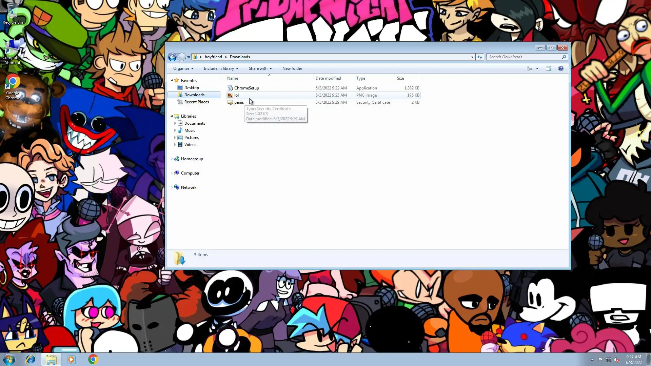The image size is (651, 366).
Task: Expand the Documents library tree node
Action: click(x=175, y=123)
